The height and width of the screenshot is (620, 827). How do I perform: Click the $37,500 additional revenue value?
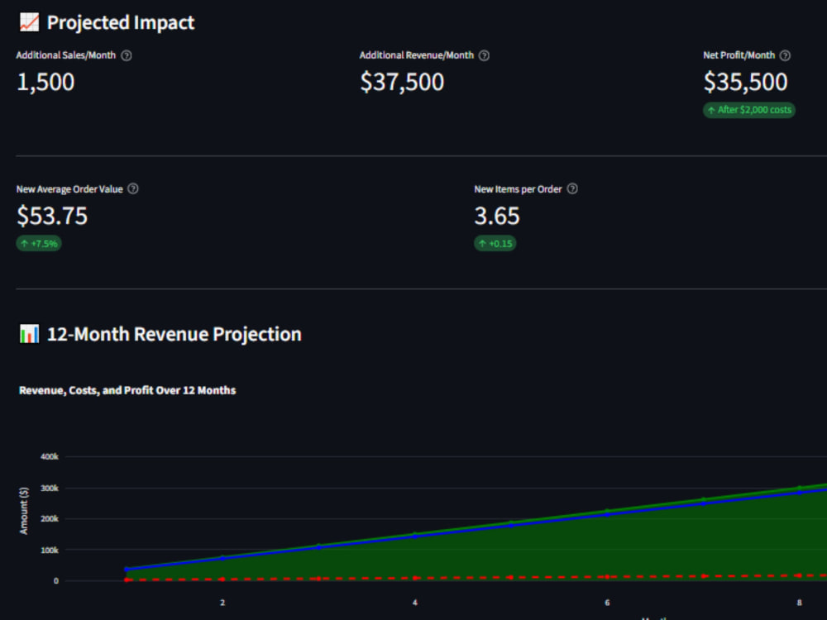click(402, 82)
